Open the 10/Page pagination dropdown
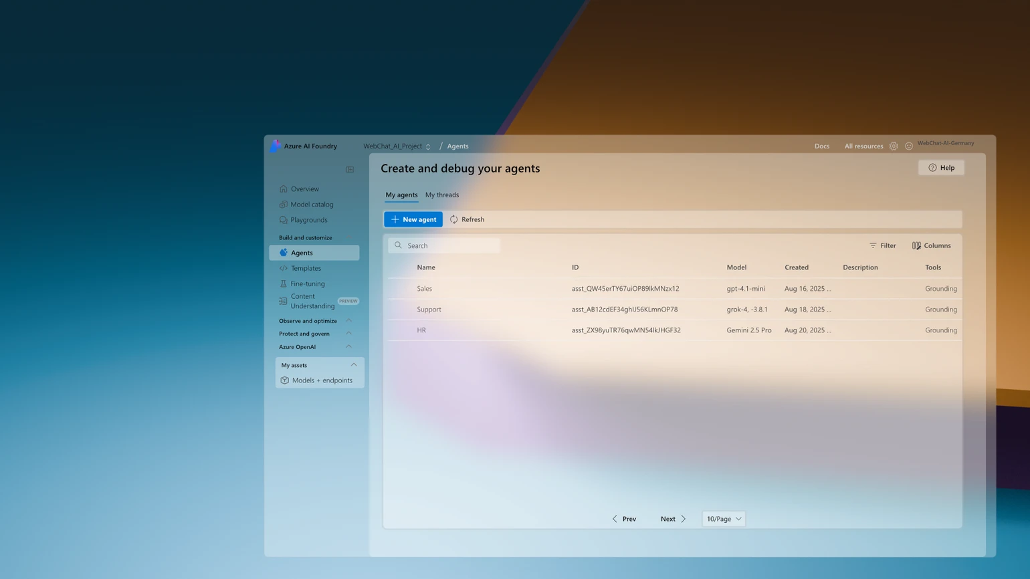1030x579 pixels. [723, 518]
